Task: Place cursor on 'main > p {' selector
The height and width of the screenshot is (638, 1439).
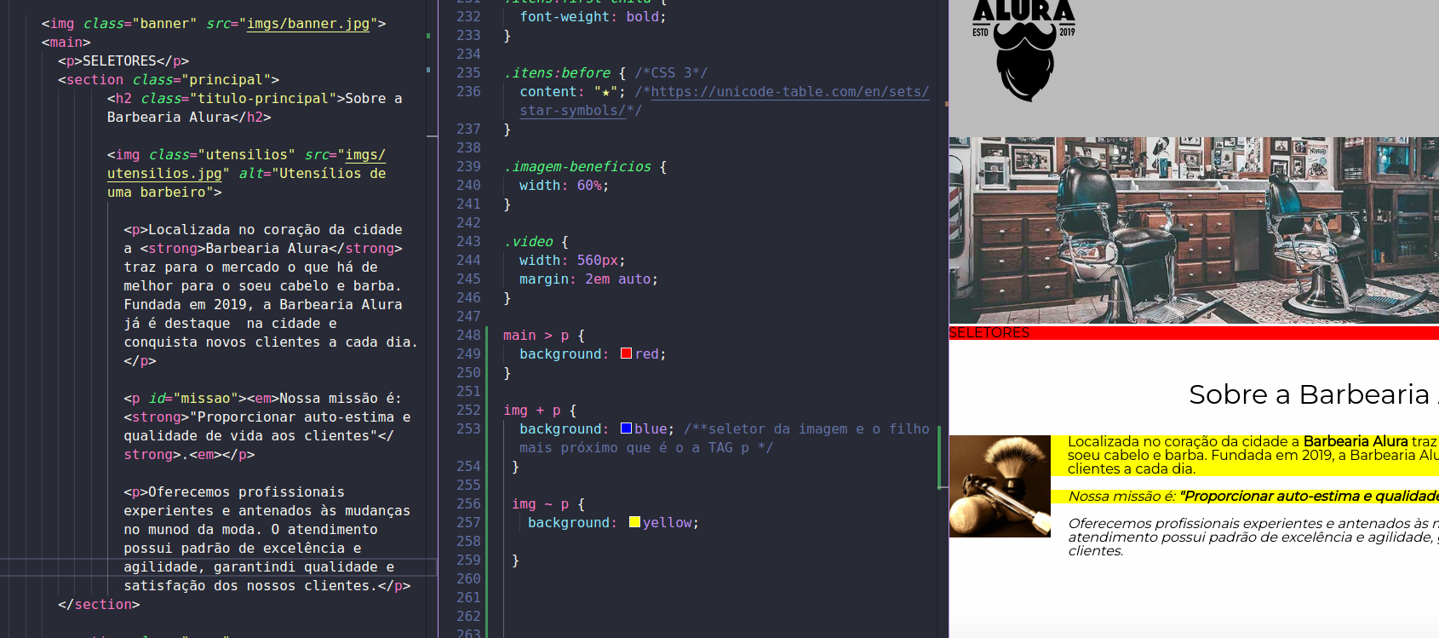Action: (x=543, y=336)
